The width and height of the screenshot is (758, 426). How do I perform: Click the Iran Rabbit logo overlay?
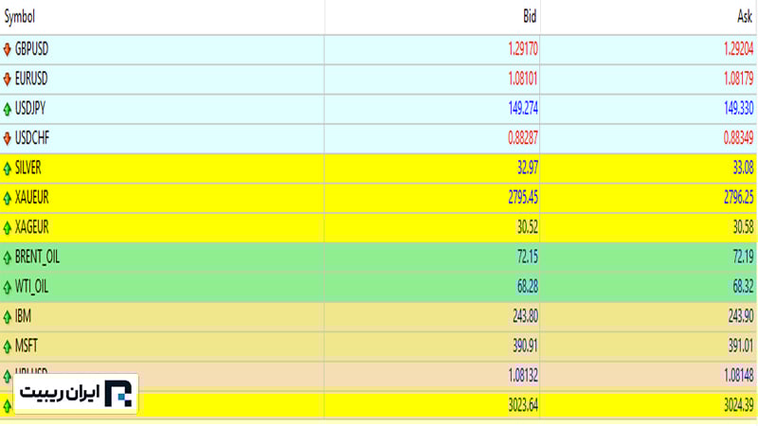click(x=76, y=394)
